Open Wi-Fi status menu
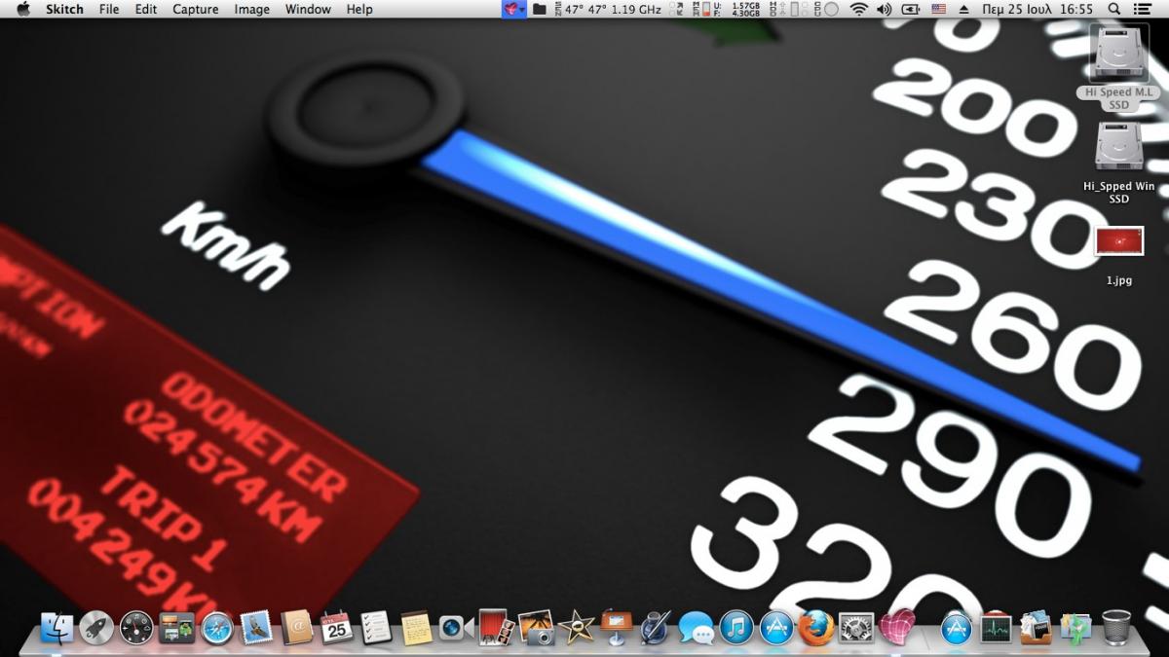This screenshot has width=1169, height=657. pos(858,9)
